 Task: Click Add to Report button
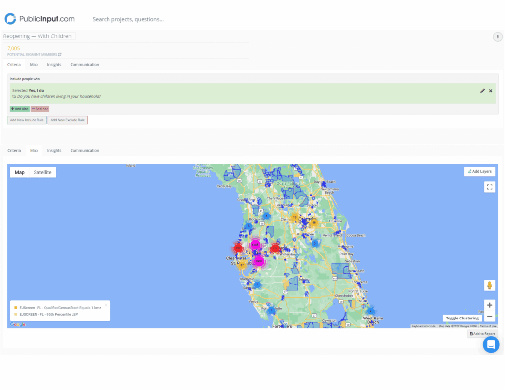click(x=482, y=334)
